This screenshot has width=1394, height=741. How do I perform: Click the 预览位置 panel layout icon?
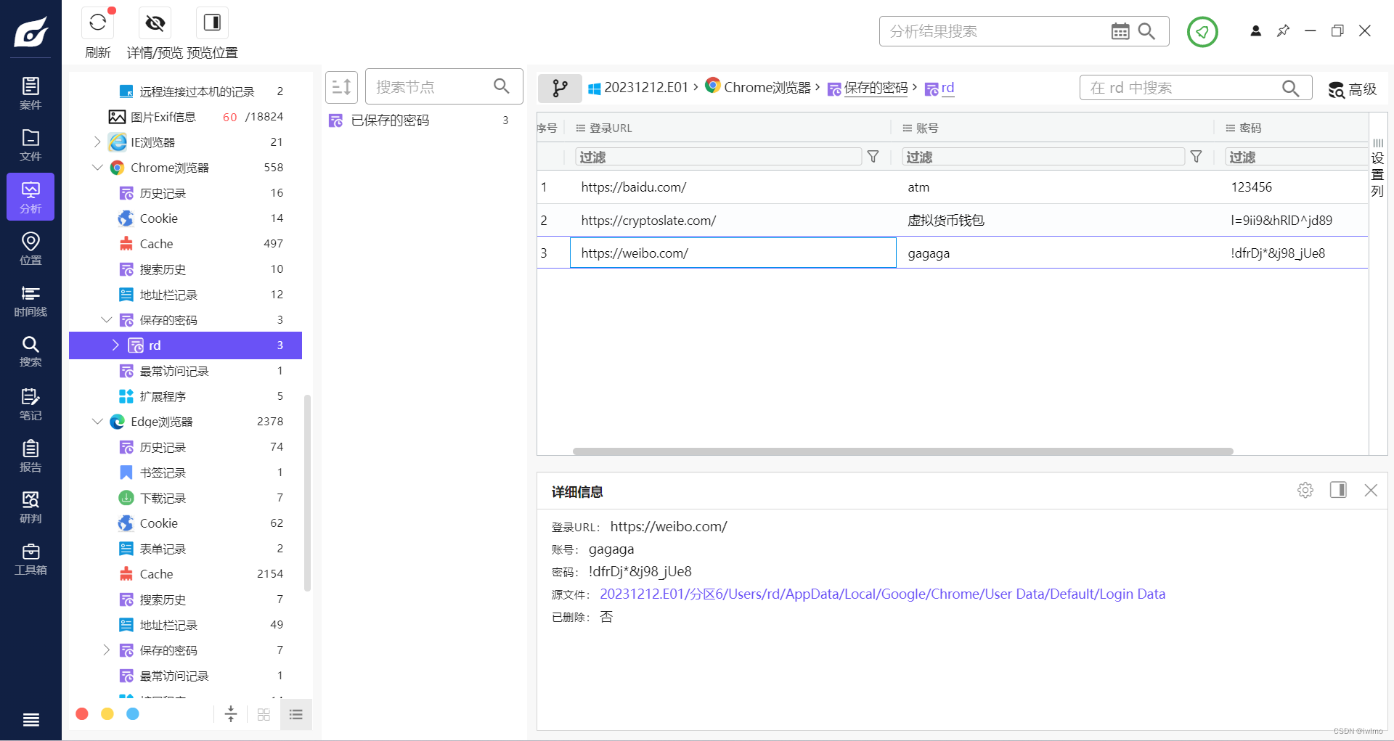coord(212,23)
